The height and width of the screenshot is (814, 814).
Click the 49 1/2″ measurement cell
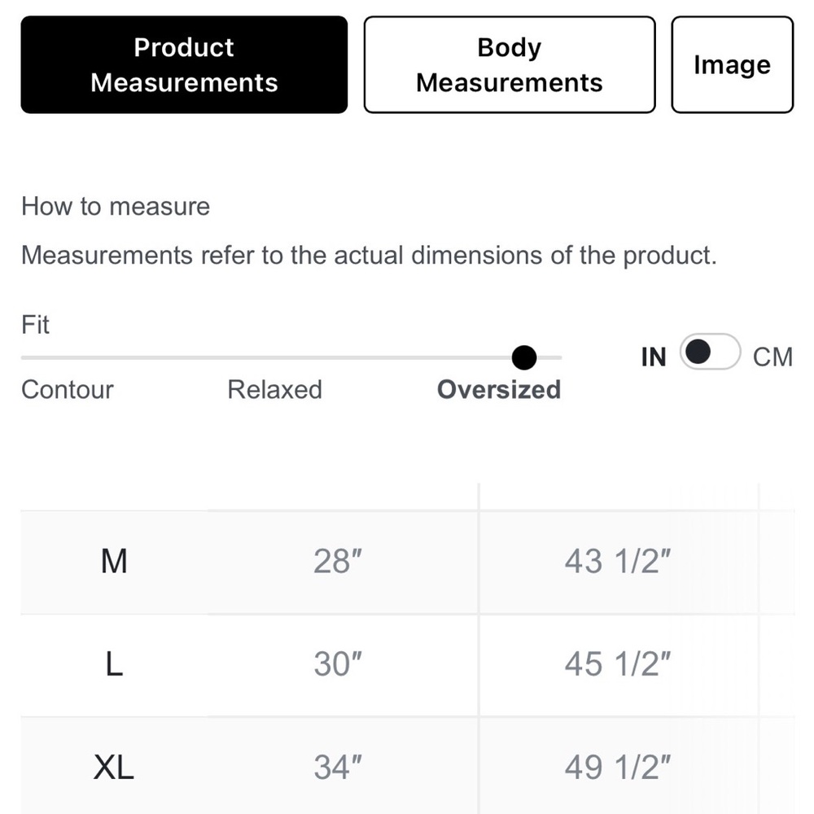point(618,768)
